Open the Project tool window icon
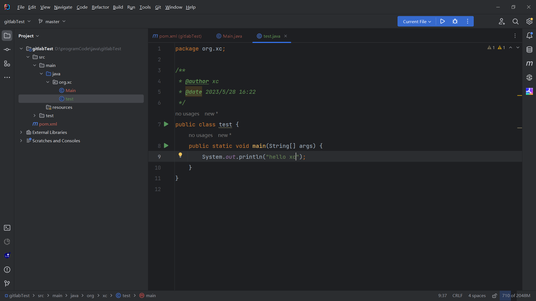This screenshot has width=536, height=301. click(7, 36)
